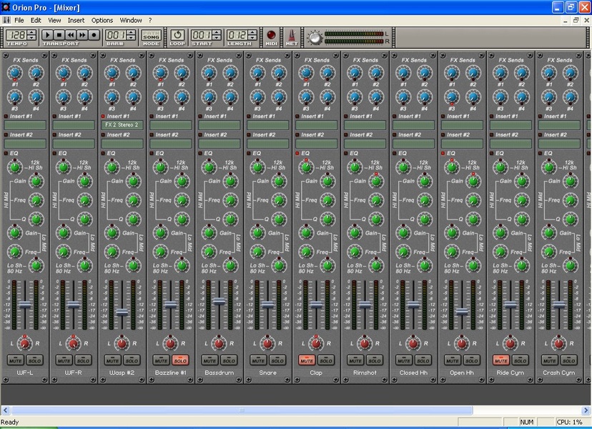Mute the Bassdrum channel

[x=209, y=360]
